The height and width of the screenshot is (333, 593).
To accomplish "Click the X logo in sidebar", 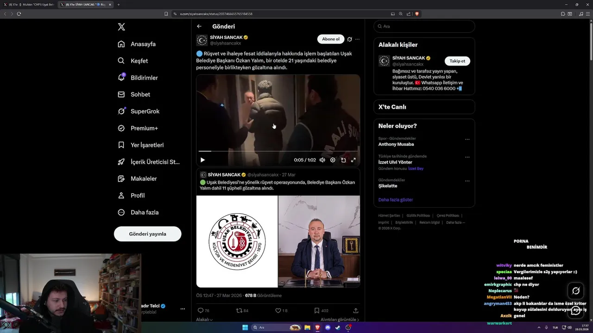I will click(121, 27).
